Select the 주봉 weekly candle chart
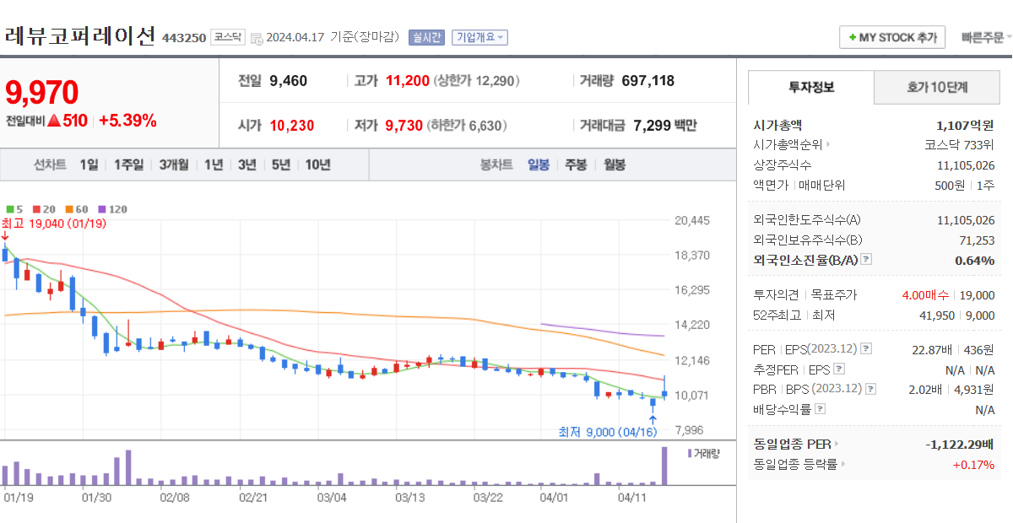1013x523 pixels. coord(576,164)
